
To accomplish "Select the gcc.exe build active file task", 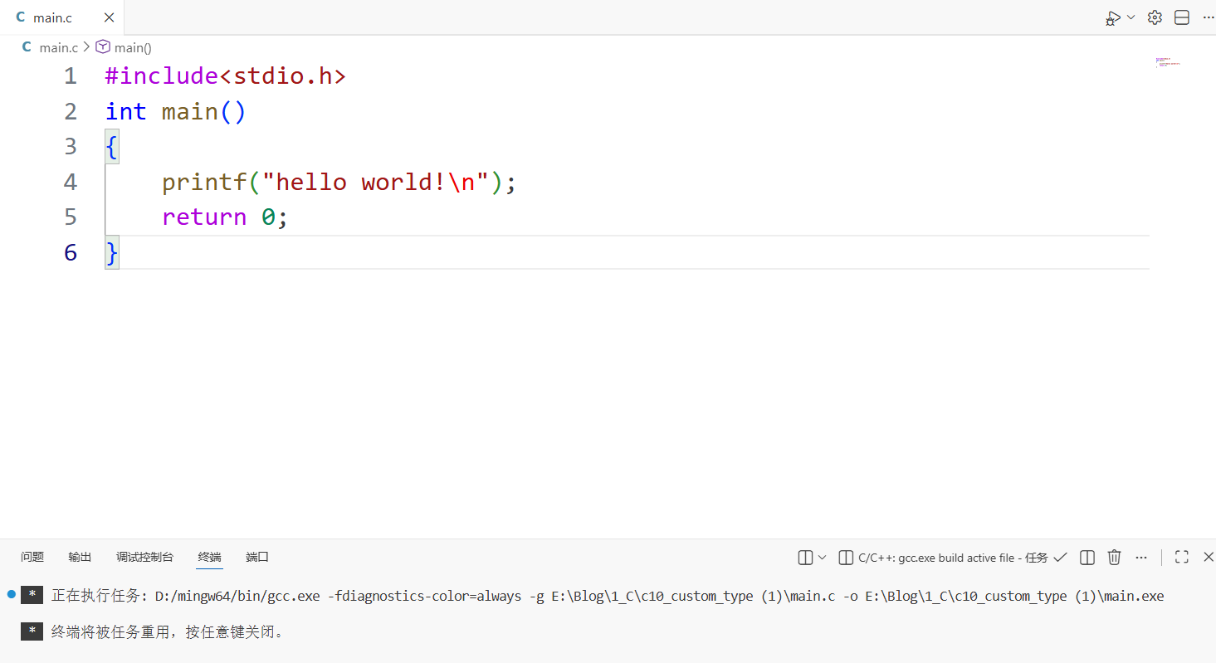I will [x=952, y=558].
